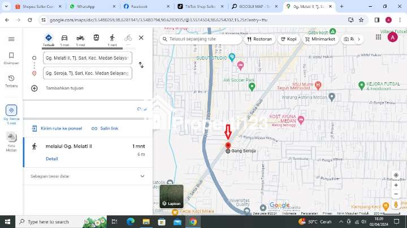
Task: Click AW Soccer Park map marker
Action: click(x=252, y=87)
